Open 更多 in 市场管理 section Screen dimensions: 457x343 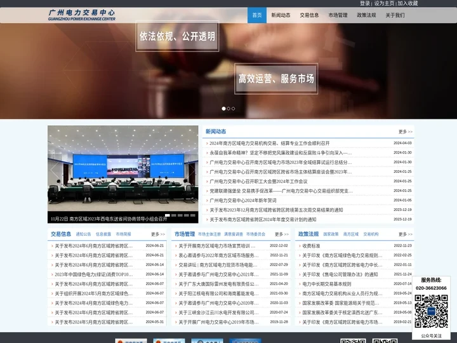pos(282,234)
